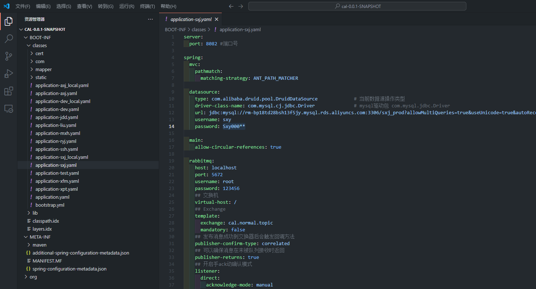536x289 pixels.
Task: Open the Run and Debug icon
Action: coord(8,74)
